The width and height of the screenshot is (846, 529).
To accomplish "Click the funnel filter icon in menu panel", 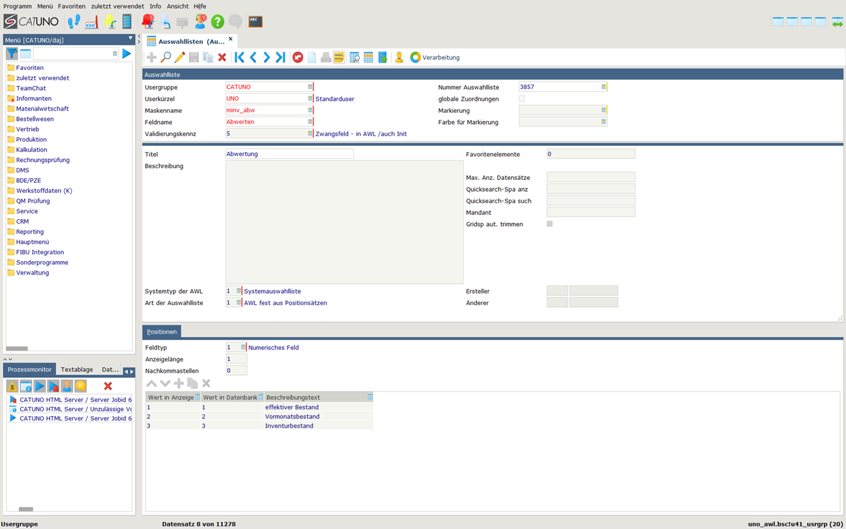I will click(12, 54).
